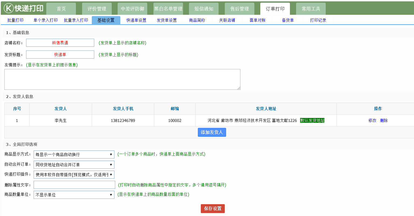Screen dimensions: 414x216
Task: Click the 添加发货人 button
Action: pos(212,132)
